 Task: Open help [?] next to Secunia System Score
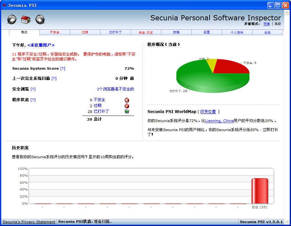click(x=63, y=68)
